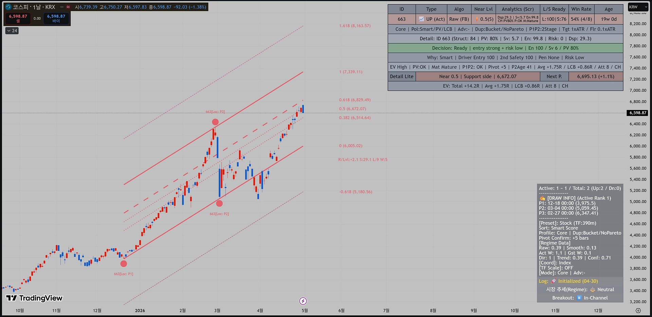Screen dimensions: 652x317
Task: Click the P2 pivot circle marker
Action: (x=219, y=203)
